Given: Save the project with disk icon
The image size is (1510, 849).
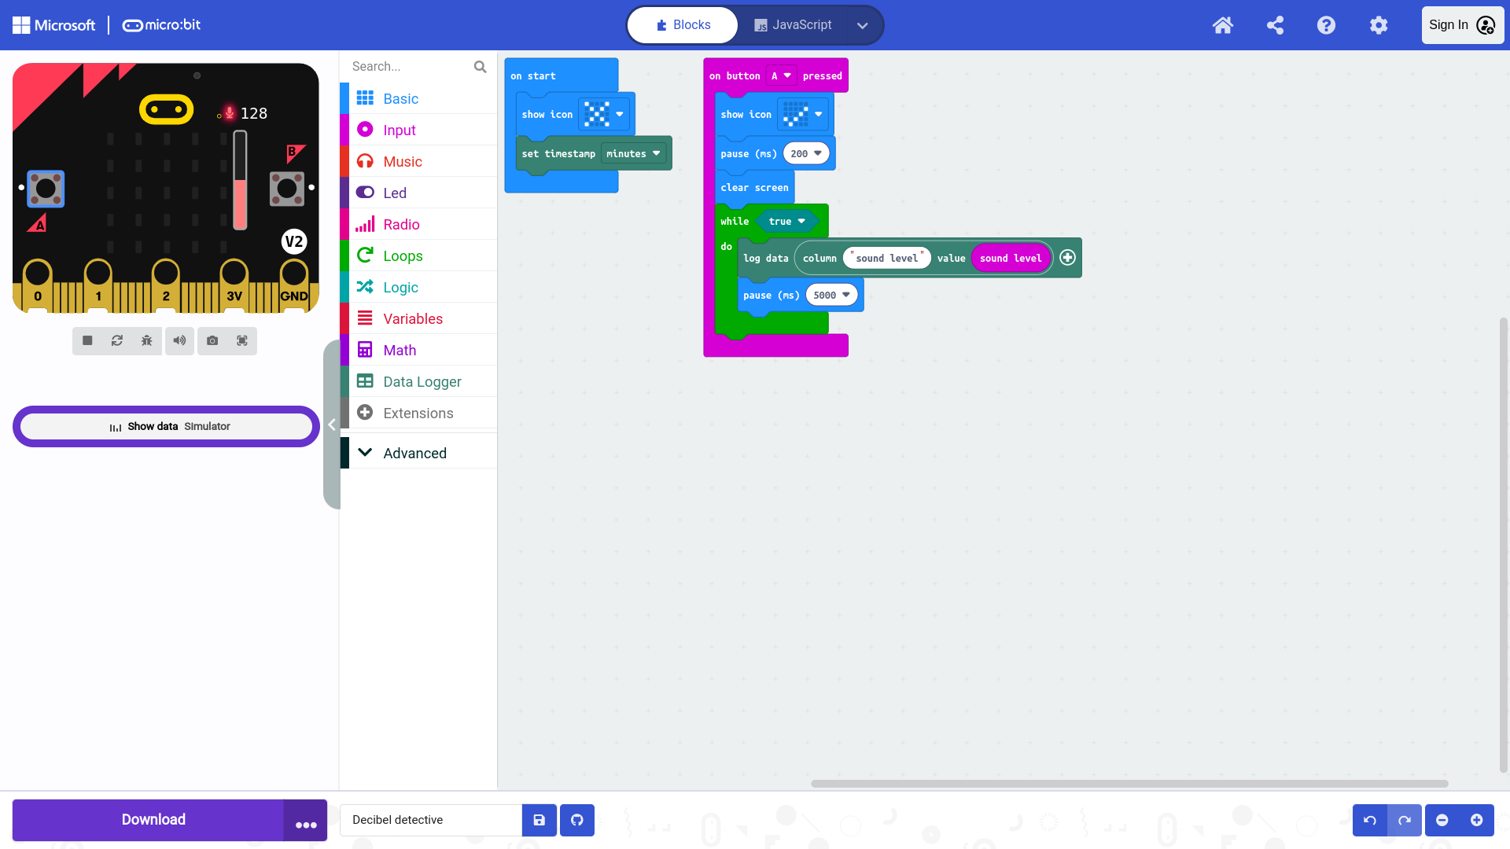Looking at the screenshot, I should (x=540, y=820).
